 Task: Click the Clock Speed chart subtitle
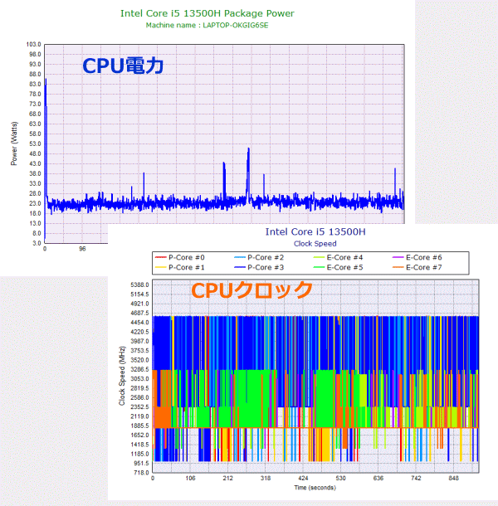(x=315, y=244)
